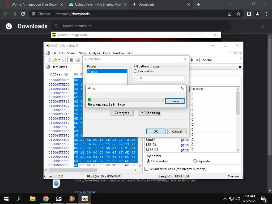Click offset 03D0900000 row label
272x204 pixels.
(59, 165)
